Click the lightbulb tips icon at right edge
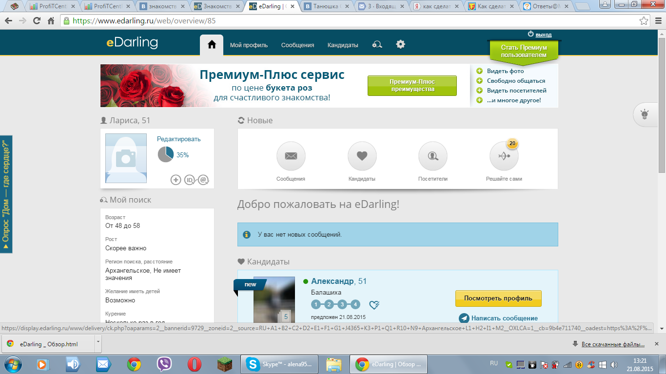 (x=645, y=115)
